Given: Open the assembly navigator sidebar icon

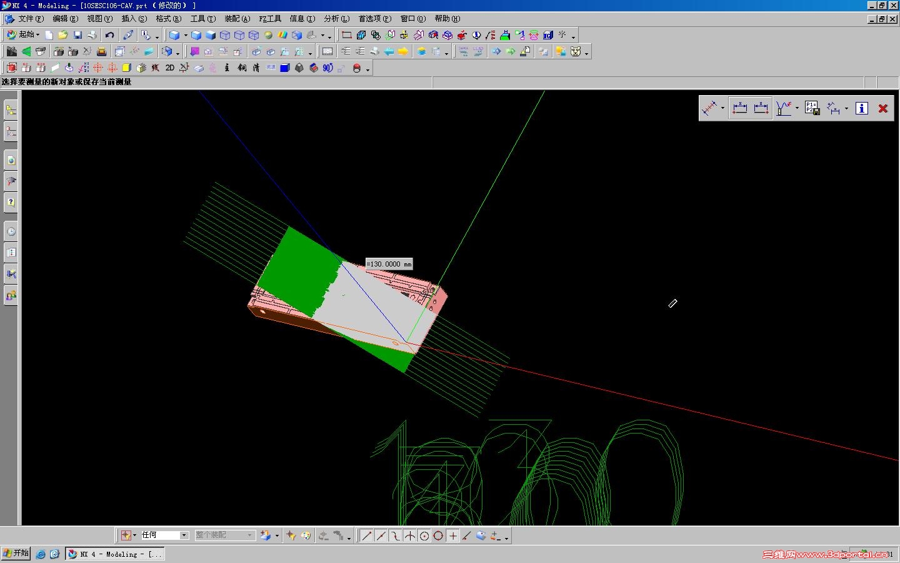Looking at the screenshot, I should point(11,111).
